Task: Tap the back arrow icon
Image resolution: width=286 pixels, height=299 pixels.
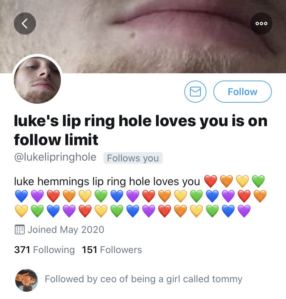Action: click(x=25, y=24)
